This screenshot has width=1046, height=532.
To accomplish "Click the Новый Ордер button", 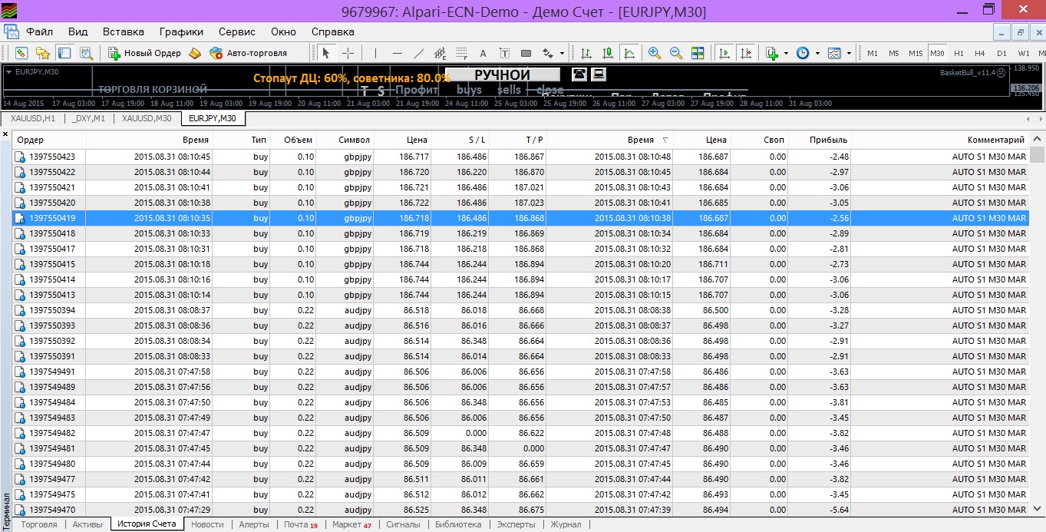I will coord(144,53).
